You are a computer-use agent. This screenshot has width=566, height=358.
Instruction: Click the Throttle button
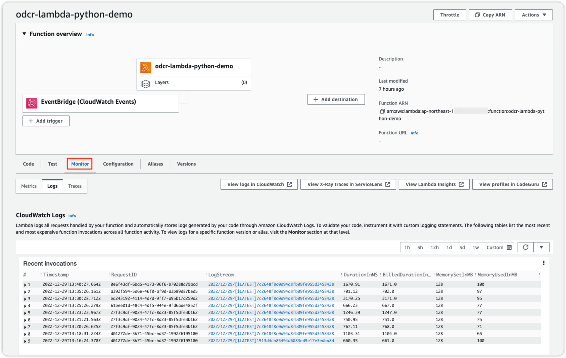(x=450, y=15)
